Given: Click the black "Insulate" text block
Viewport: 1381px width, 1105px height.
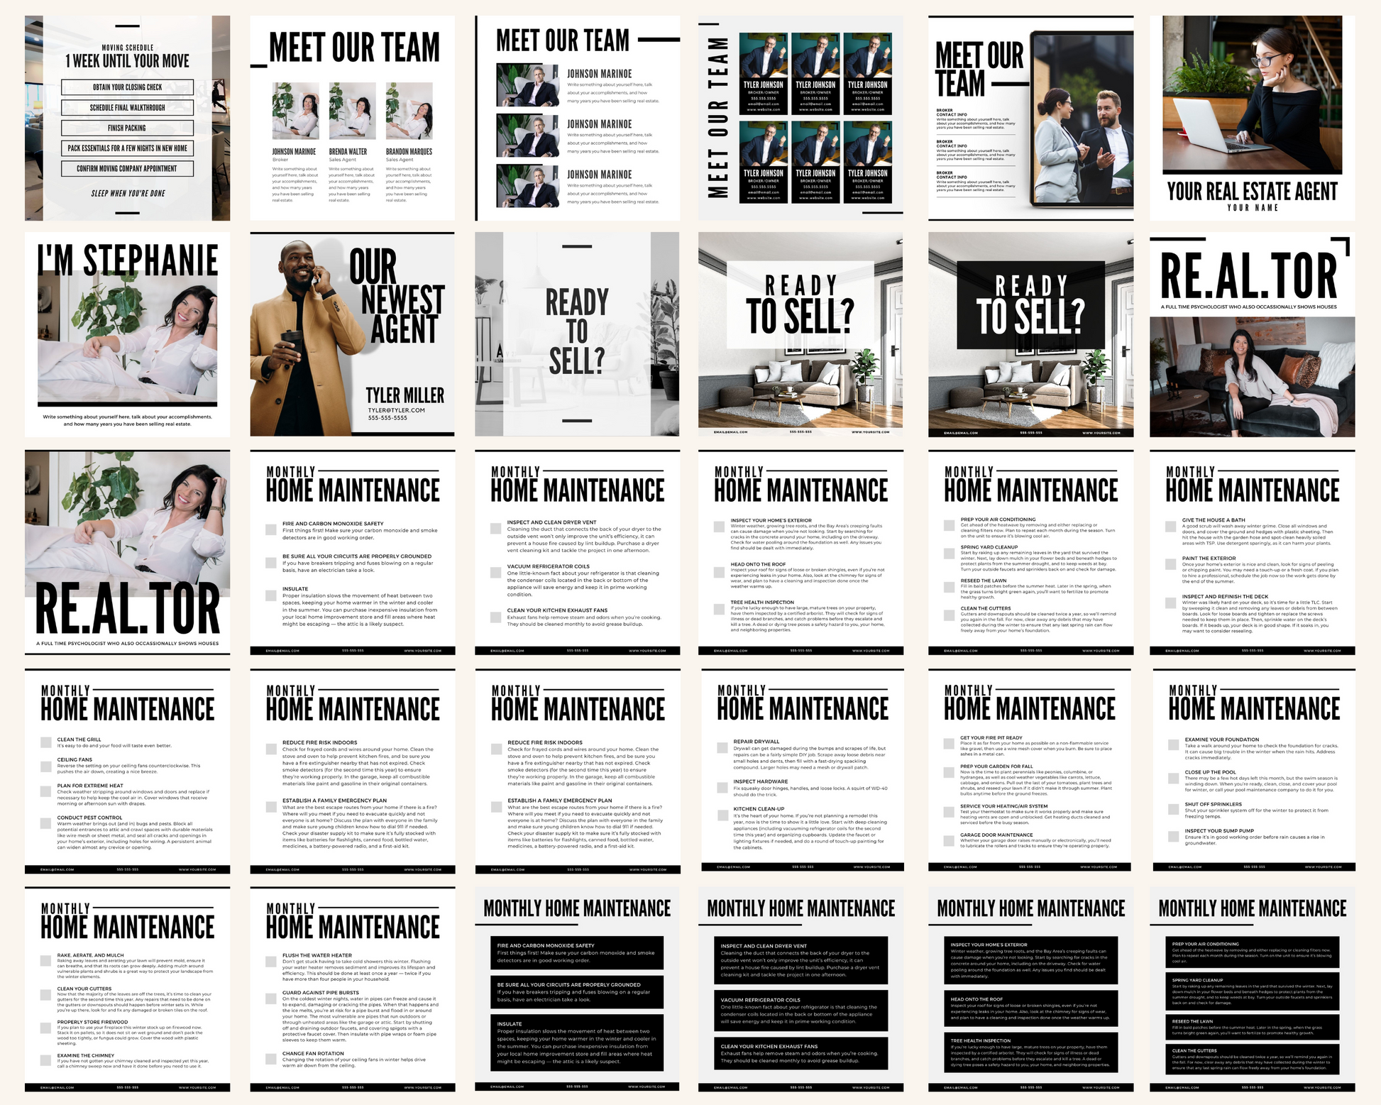Looking at the screenshot, I should [576, 1042].
